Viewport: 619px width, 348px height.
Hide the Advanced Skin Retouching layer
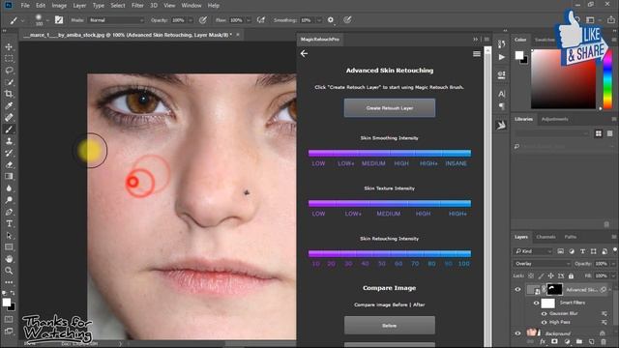[x=518, y=290]
